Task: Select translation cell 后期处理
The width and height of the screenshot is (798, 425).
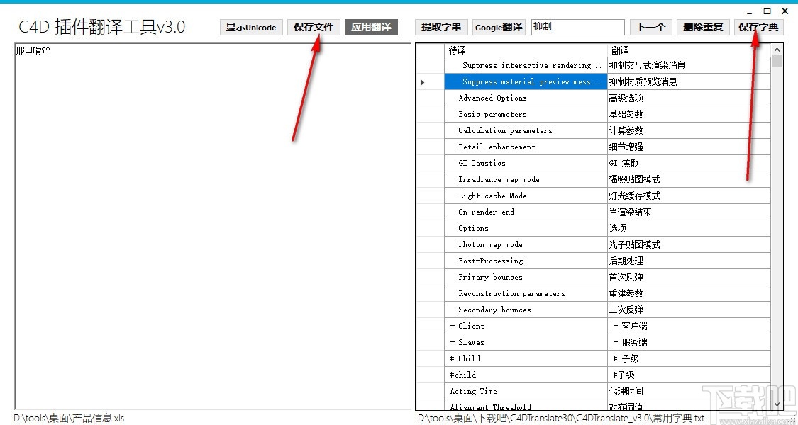Action: tap(689, 261)
